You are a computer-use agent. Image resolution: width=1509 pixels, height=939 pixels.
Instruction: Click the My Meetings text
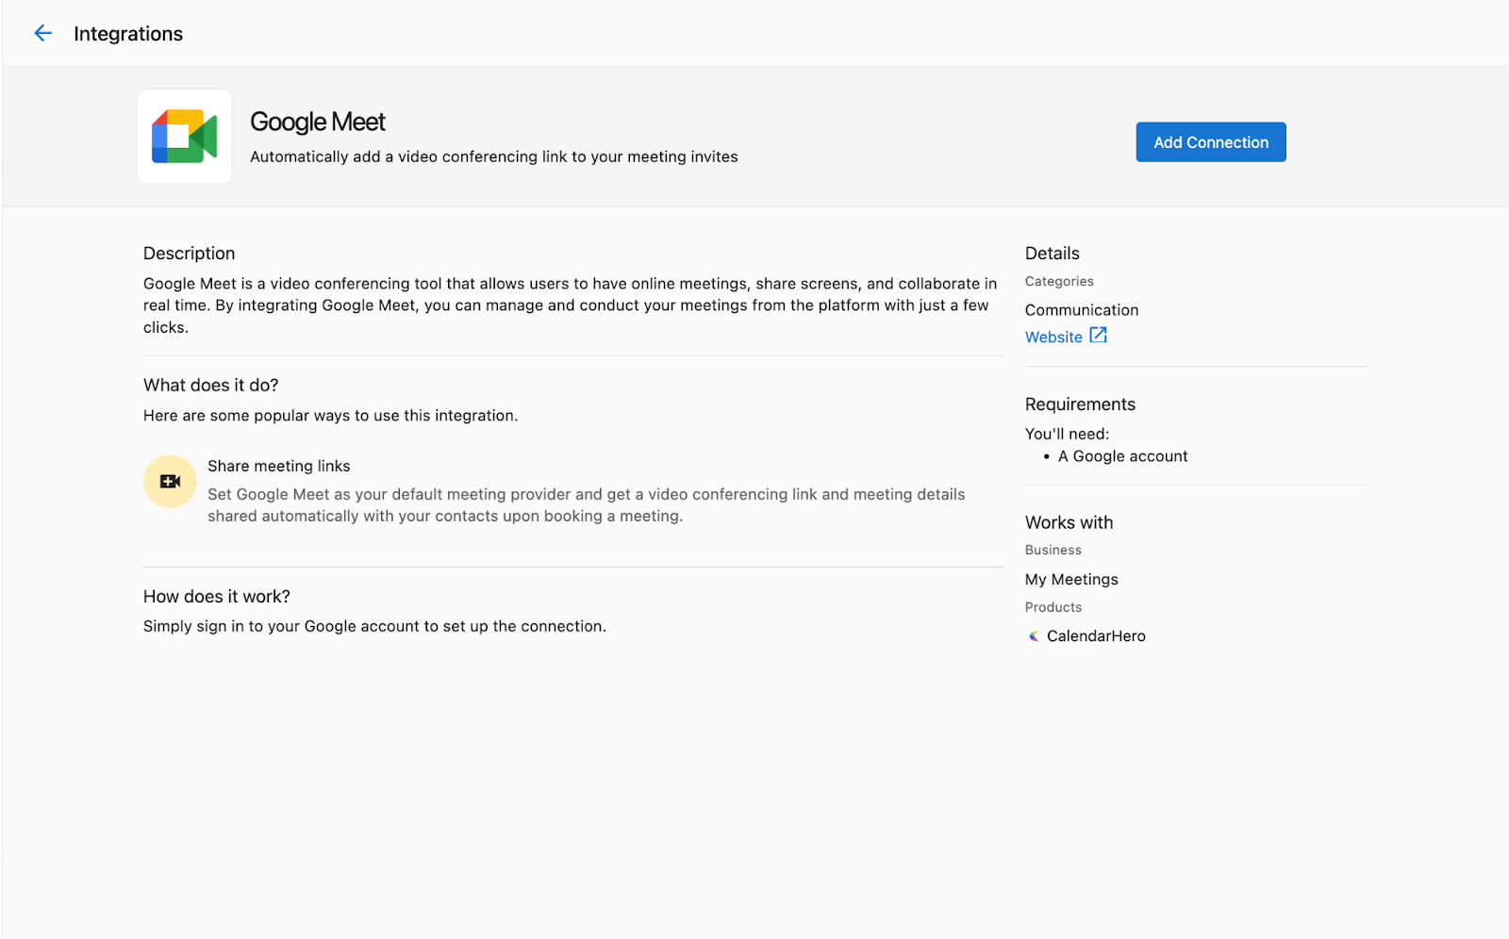[1071, 580]
